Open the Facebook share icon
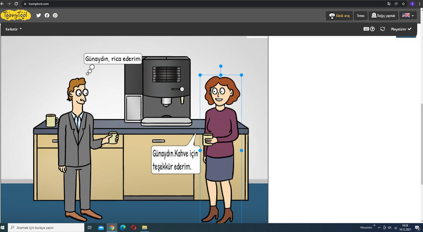Image resolution: width=423 pixels, height=232 pixels. click(x=46, y=15)
